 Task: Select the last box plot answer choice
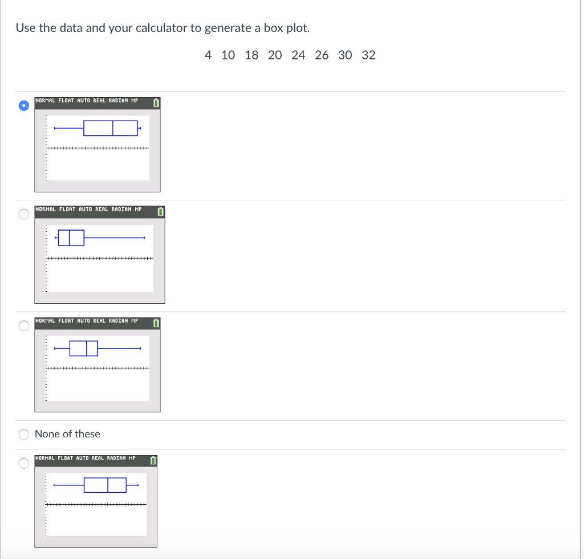[x=23, y=463]
